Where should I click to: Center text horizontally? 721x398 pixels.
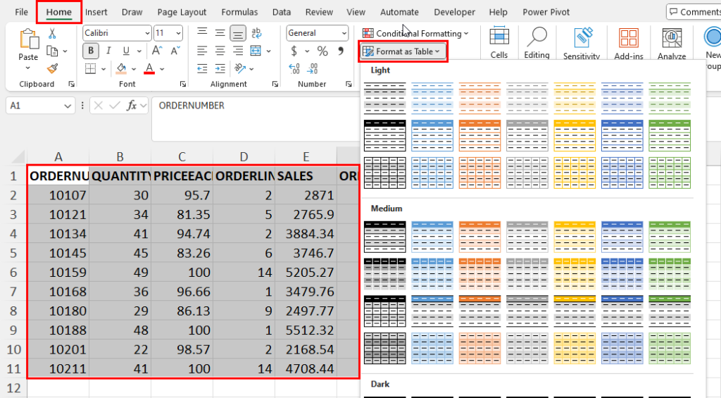(220, 51)
